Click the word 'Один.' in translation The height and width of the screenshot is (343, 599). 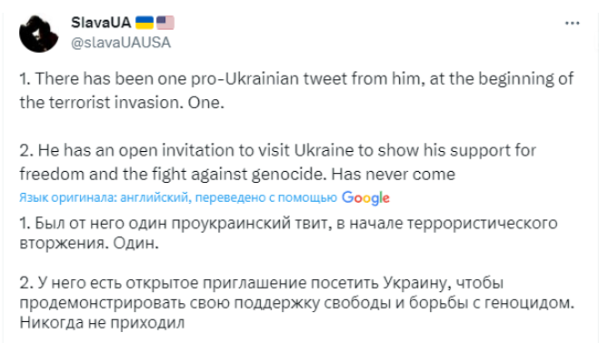135,243
